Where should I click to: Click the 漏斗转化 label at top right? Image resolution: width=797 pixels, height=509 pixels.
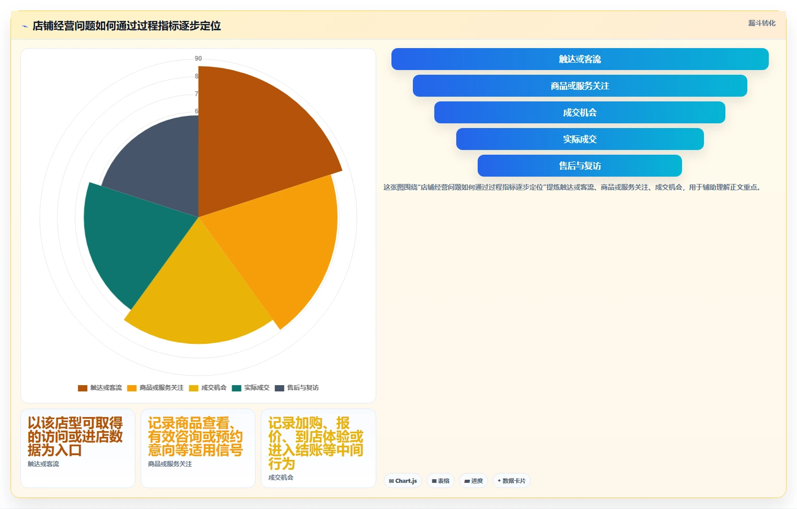pyautogui.click(x=761, y=23)
